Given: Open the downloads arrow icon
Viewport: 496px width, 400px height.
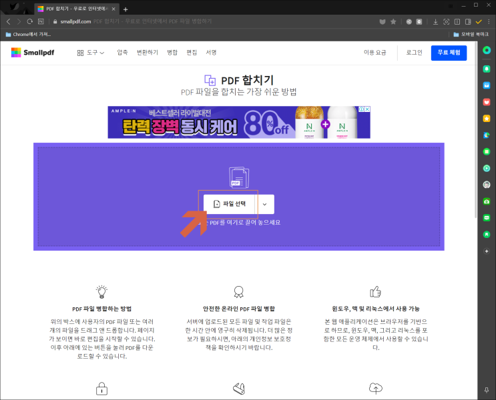Looking at the screenshot, I should [435, 21].
